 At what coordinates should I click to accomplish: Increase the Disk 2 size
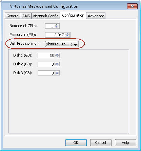coord(57,63)
